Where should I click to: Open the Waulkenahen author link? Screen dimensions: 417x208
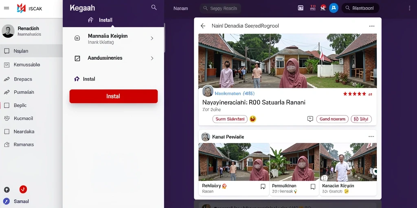point(234,93)
